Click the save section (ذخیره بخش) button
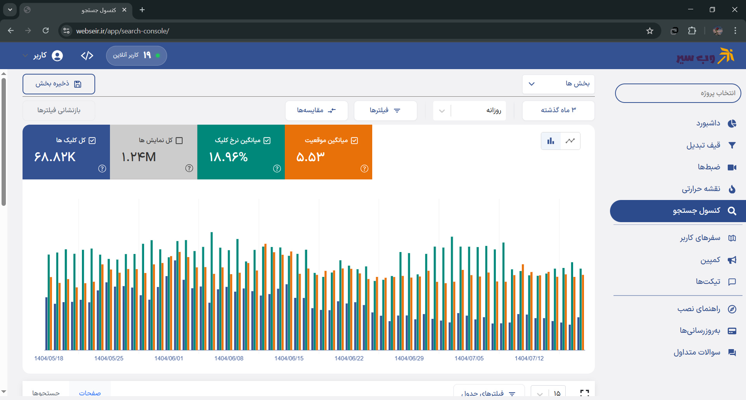The height and width of the screenshot is (400, 746). pos(59,84)
